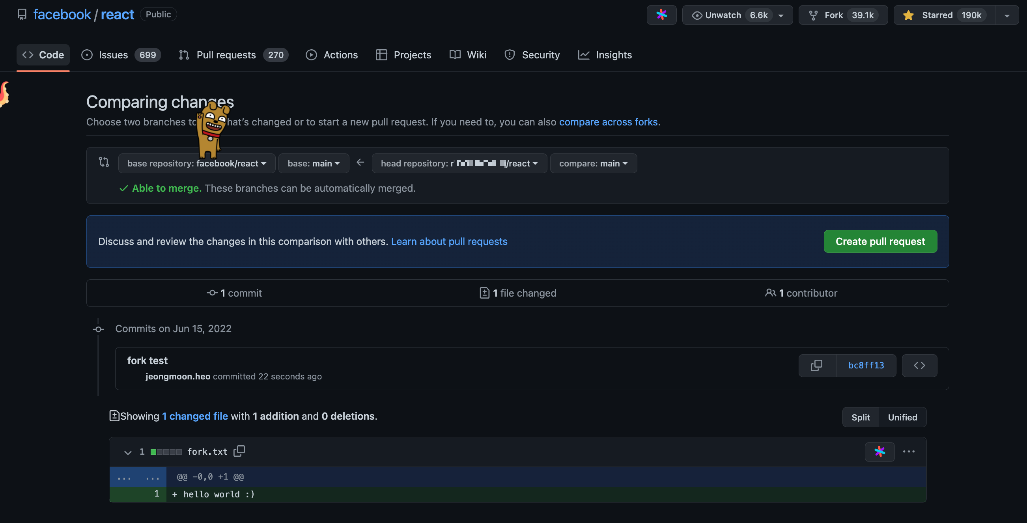
Task: Copy full commit SHA icon
Action: click(816, 365)
